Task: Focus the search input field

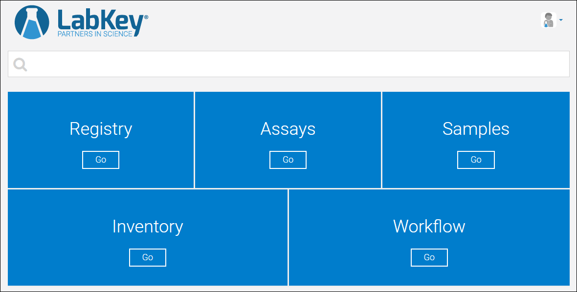Action: coord(288,64)
